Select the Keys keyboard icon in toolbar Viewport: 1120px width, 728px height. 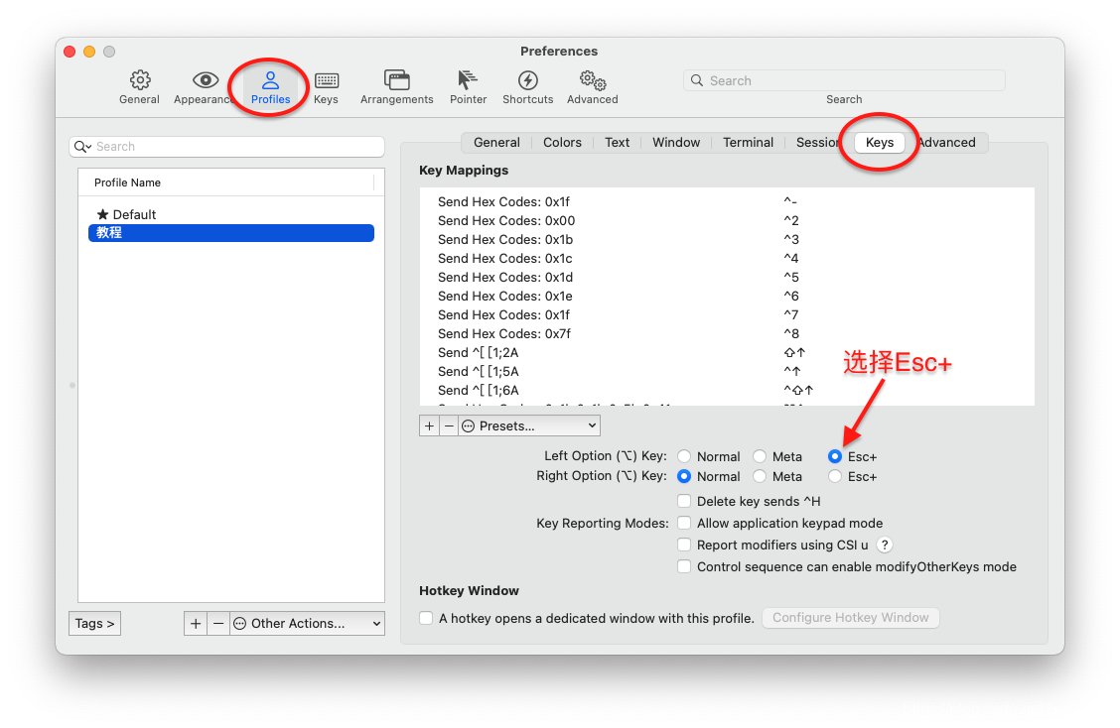coord(326,80)
